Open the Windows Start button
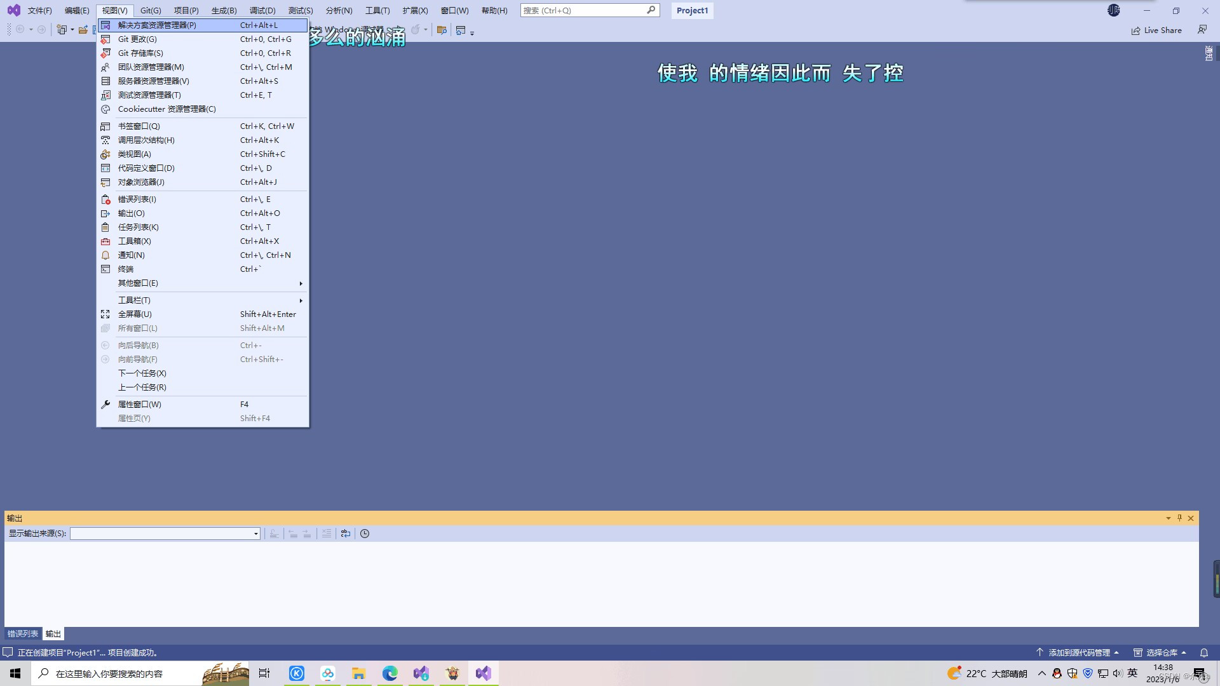Screen dimensions: 1220x686 pyautogui.click(x=15, y=673)
